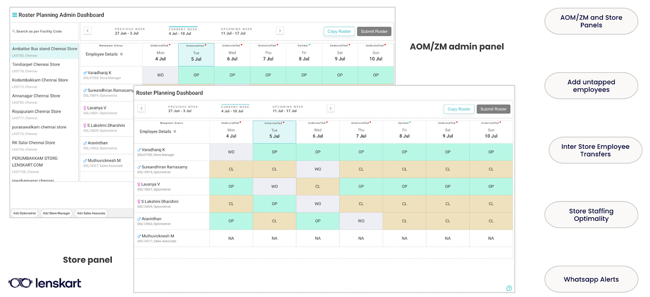
Task: Click Add Store Manager button
Action: point(56,213)
